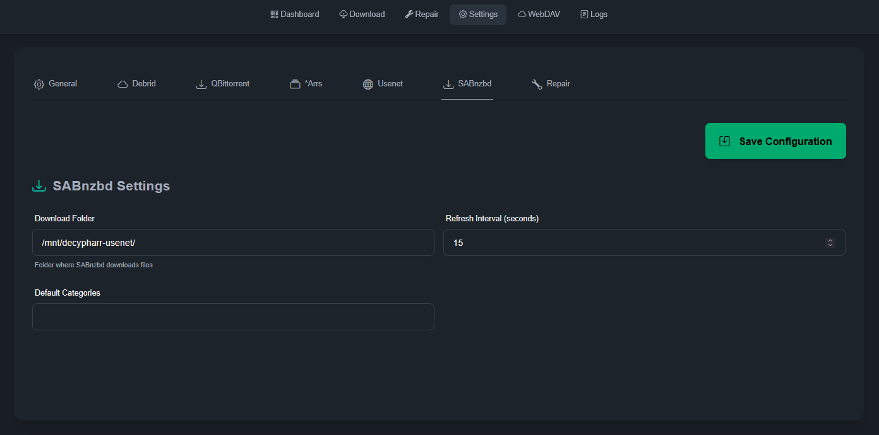Screen dimensions: 879x435
Task: Click the "Refresh Interval (seconds)" label
Action: (x=492, y=219)
